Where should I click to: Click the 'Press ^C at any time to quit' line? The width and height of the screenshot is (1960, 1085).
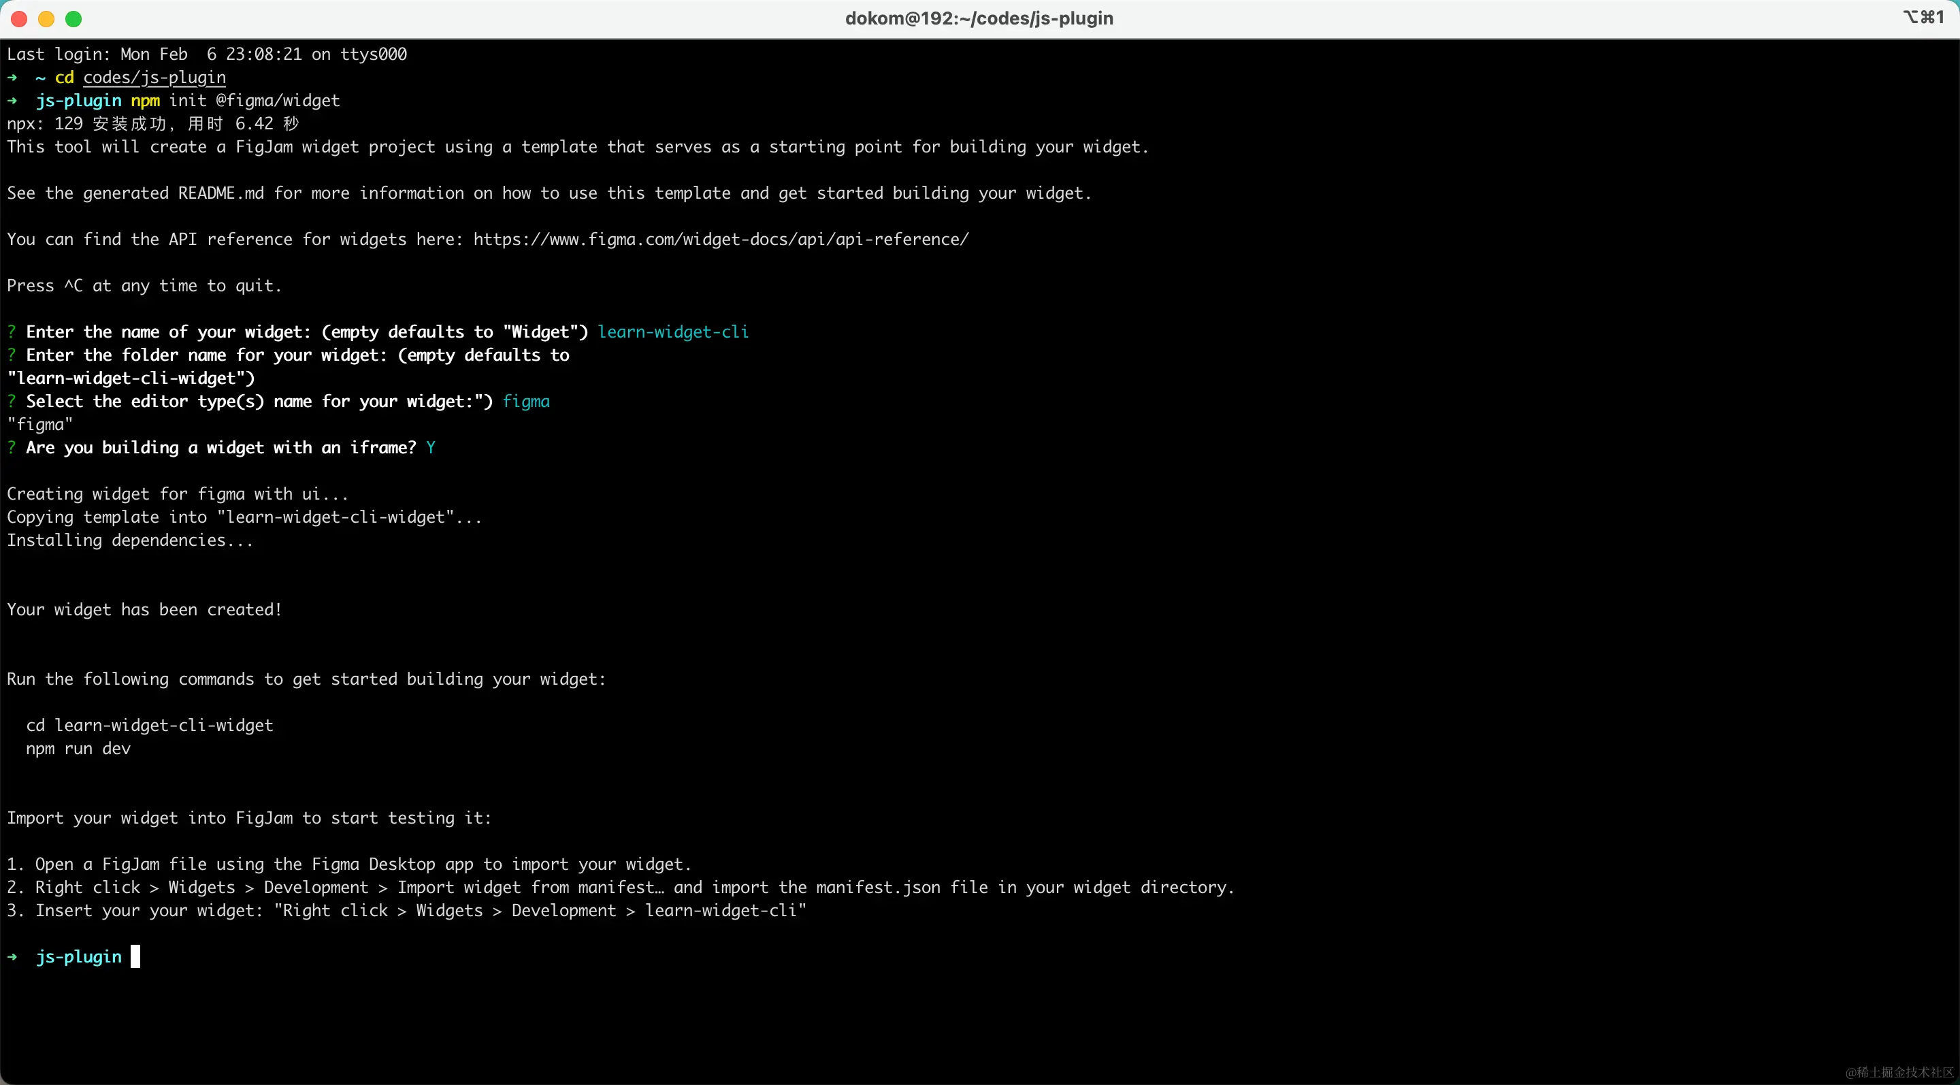(x=144, y=286)
